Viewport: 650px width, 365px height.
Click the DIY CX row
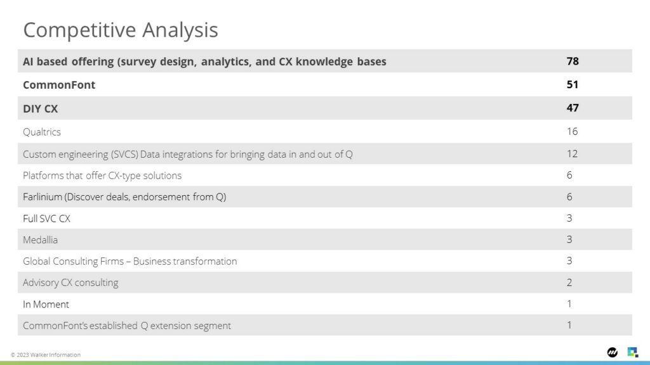(x=324, y=108)
